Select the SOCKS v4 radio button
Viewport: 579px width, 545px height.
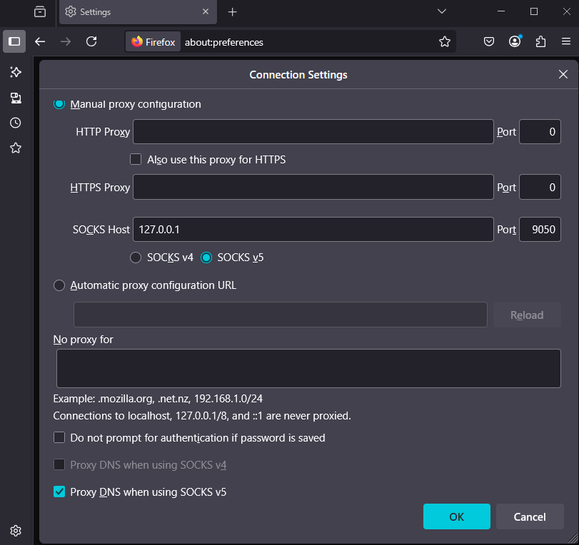click(136, 258)
